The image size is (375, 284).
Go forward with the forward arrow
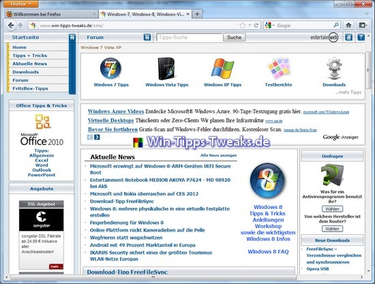(20, 25)
